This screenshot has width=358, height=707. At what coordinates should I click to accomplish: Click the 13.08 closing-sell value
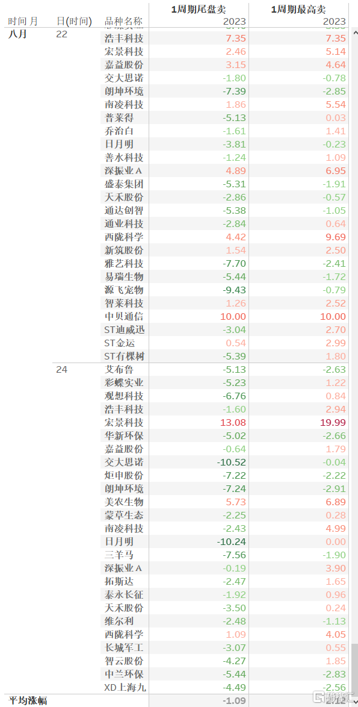233,423
